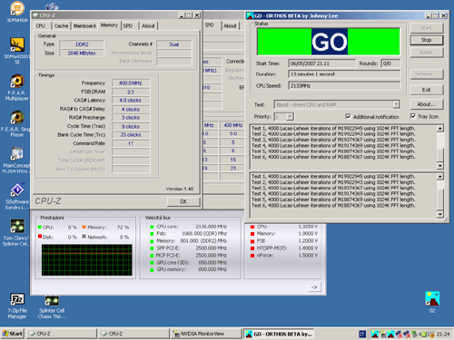Switch to ORTHOS BETA taskbar button
The width and height of the screenshot is (454, 340).
point(279,334)
